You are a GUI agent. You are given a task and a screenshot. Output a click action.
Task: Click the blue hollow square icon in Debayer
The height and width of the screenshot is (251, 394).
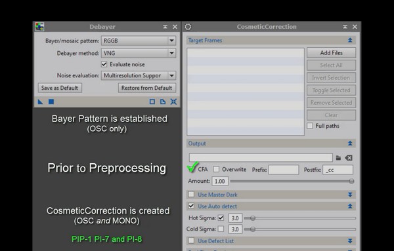pyautogui.click(x=152, y=102)
